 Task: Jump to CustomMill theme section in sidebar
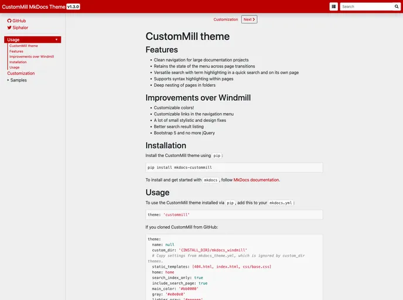(23, 46)
